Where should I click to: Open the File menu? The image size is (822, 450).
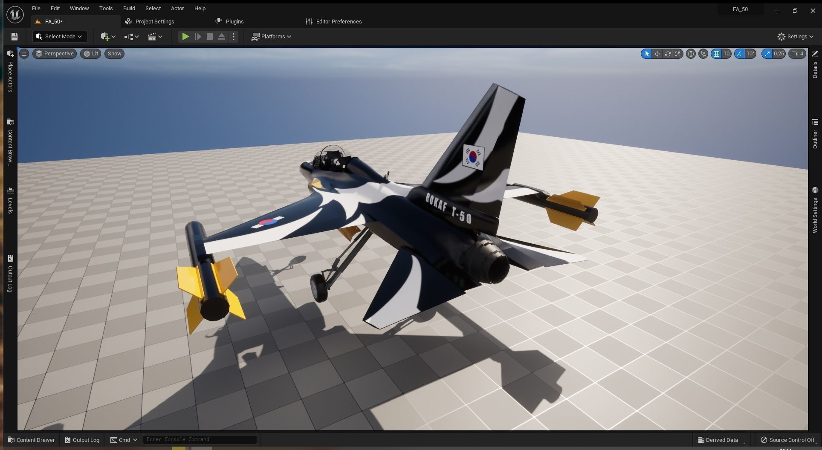[36, 8]
